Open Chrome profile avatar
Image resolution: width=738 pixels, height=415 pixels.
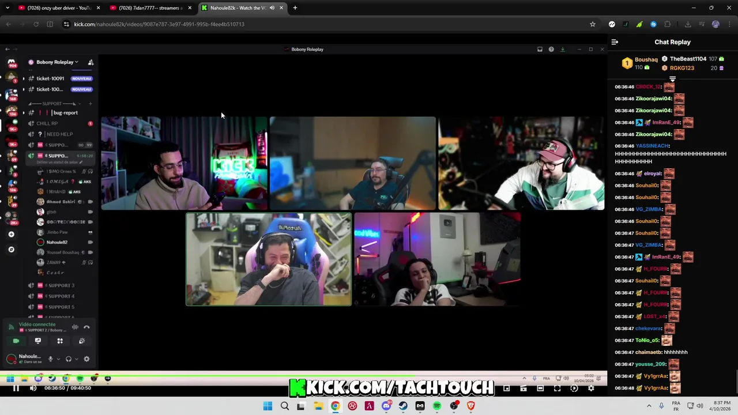pyautogui.click(x=716, y=24)
